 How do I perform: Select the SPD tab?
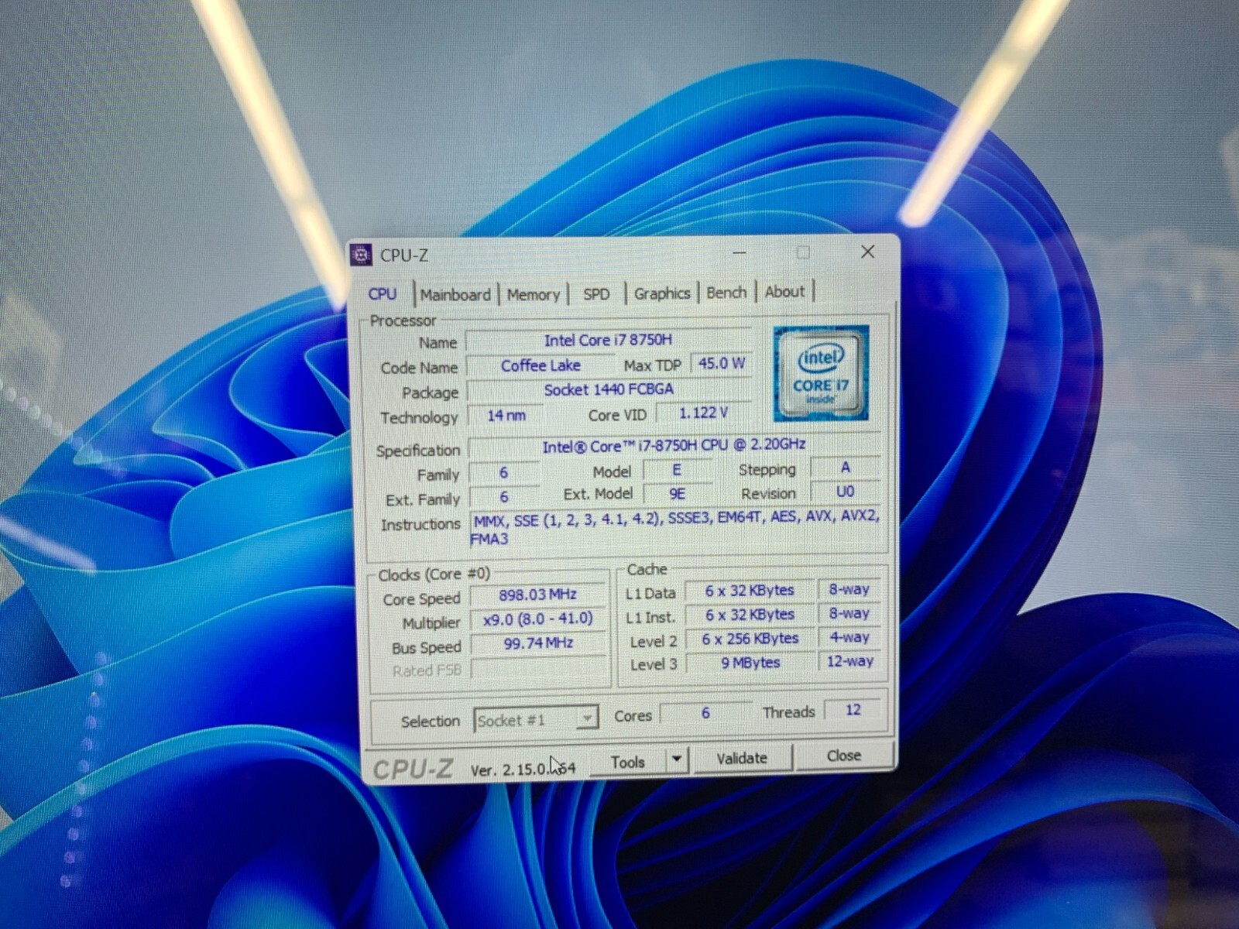click(596, 294)
